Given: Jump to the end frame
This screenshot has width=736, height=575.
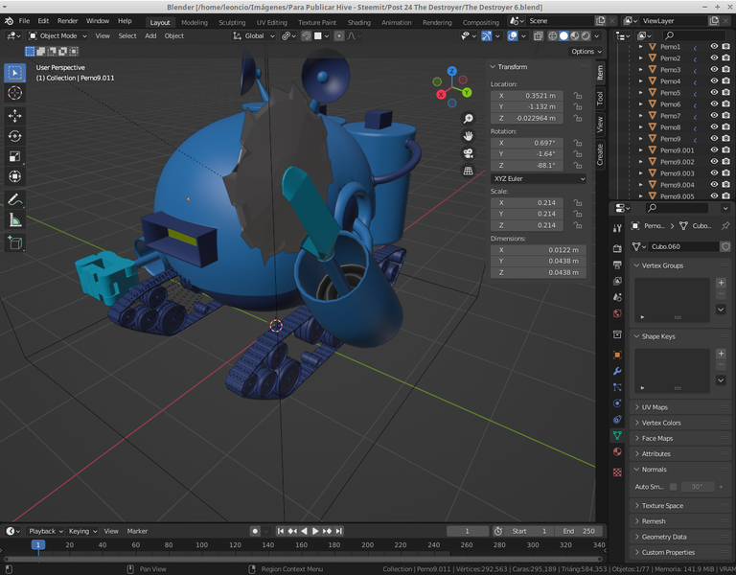Looking at the screenshot, I should [x=339, y=531].
